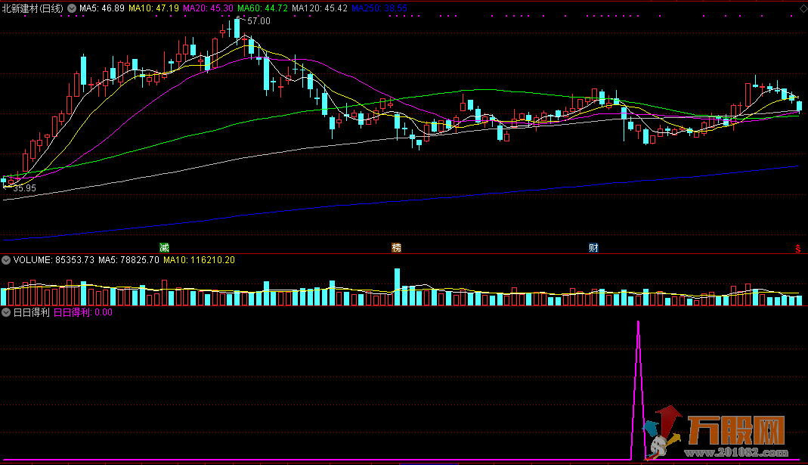Click the VOLUME: 85353.73 label

coord(54,260)
